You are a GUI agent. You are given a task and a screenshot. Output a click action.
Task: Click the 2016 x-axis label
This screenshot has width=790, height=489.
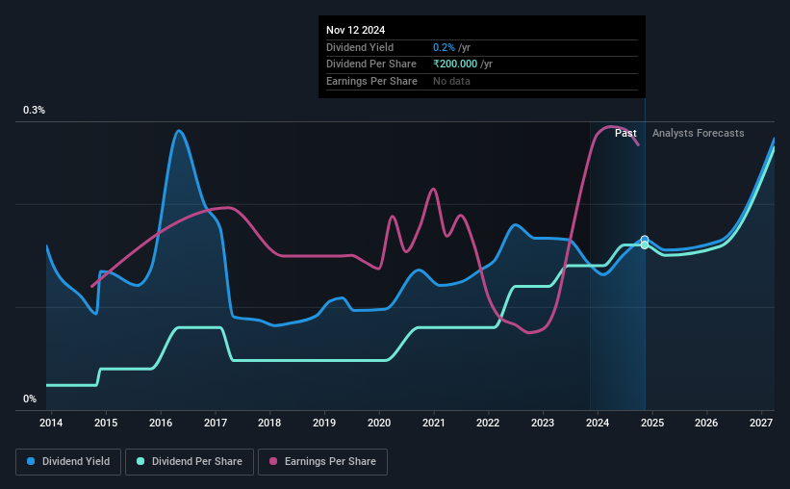pyautogui.click(x=161, y=423)
